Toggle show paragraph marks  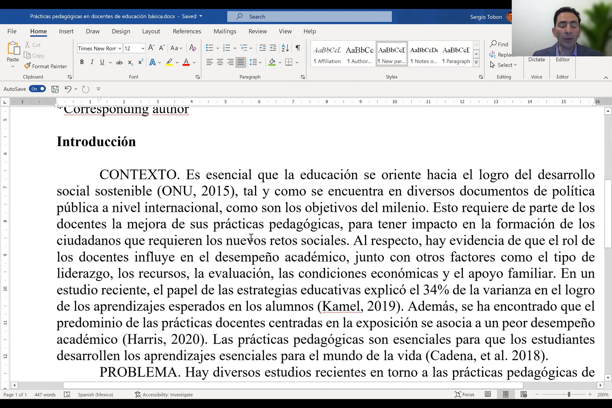pos(298,48)
